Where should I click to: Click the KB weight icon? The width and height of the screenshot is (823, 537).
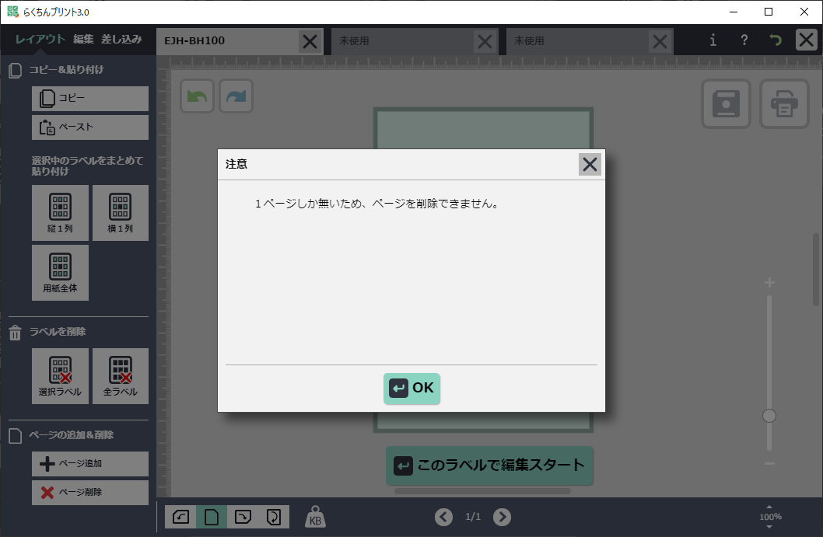click(x=315, y=517)
